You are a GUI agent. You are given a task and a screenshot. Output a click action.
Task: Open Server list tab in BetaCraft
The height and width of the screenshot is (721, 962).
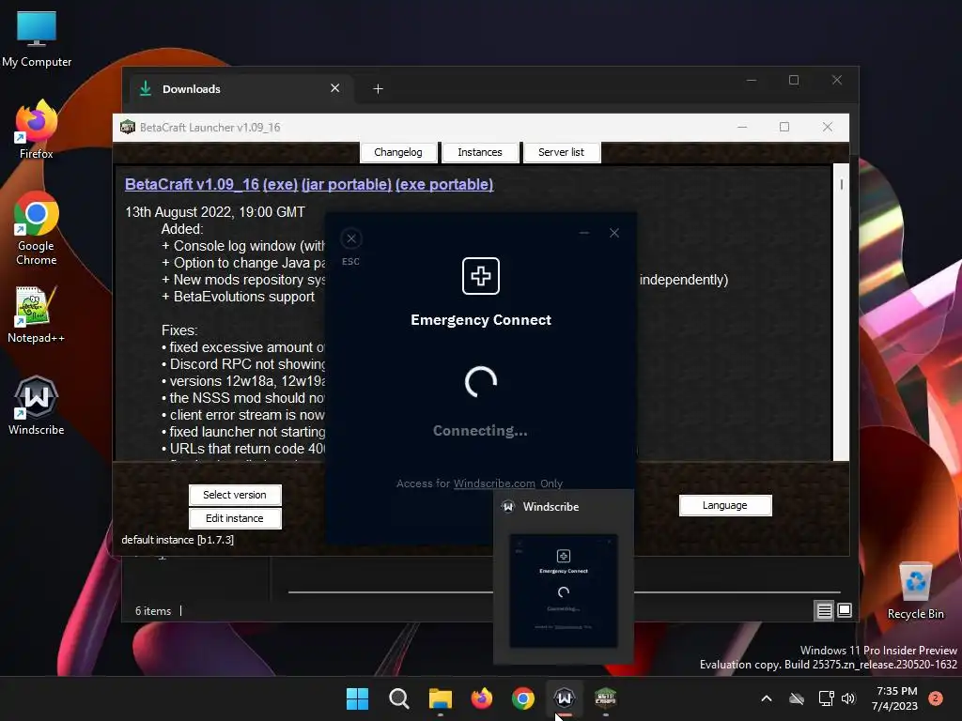(x=561, y=152)
